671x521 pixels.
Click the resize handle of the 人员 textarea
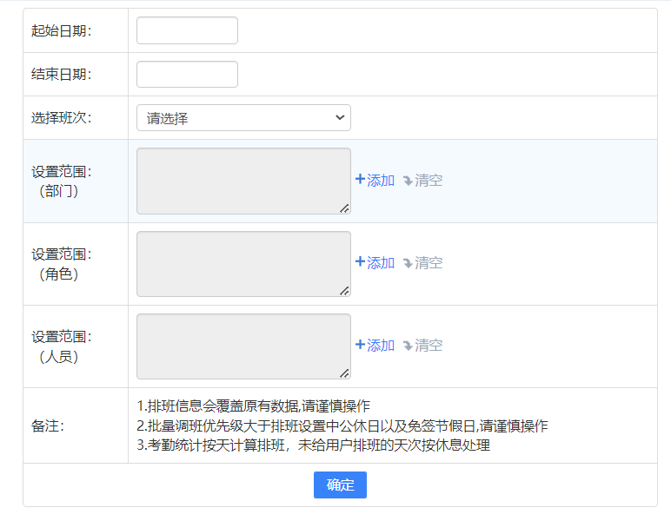pos(344,373)
